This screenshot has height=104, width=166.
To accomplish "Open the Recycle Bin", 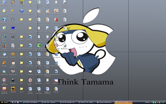I will coord(4,29).
